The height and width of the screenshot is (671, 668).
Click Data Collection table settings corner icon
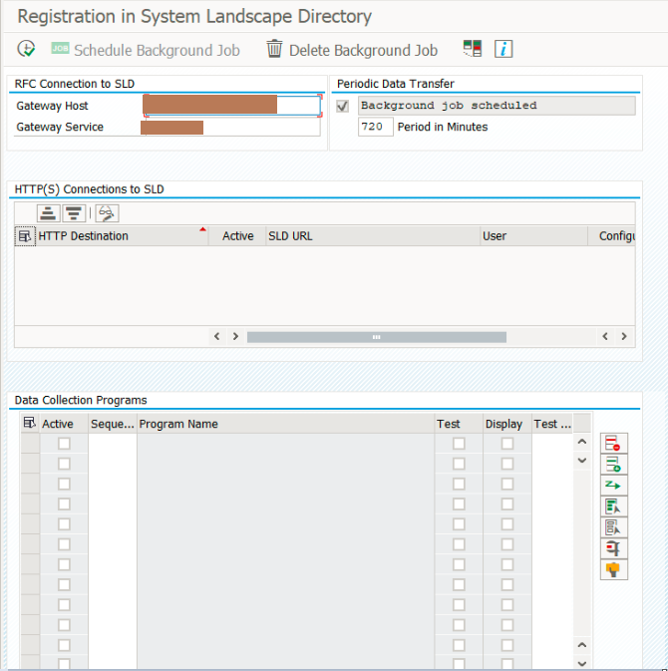click(x=30, y=423)
